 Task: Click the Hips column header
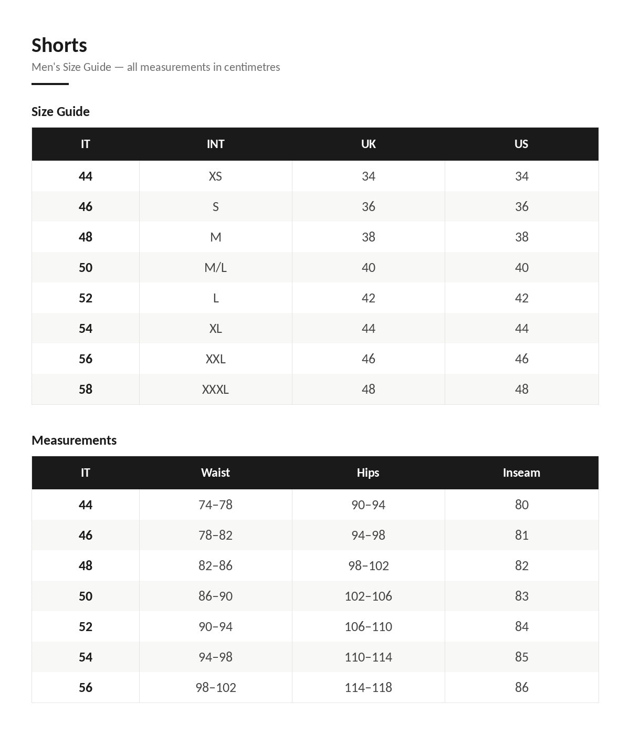368,473
